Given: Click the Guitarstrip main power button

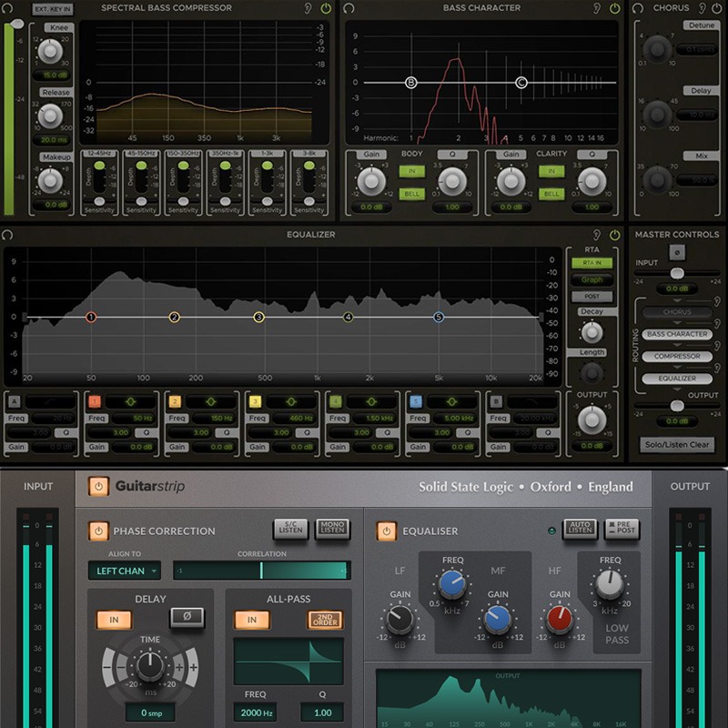Looking at the screenshot, I should 98,486.
